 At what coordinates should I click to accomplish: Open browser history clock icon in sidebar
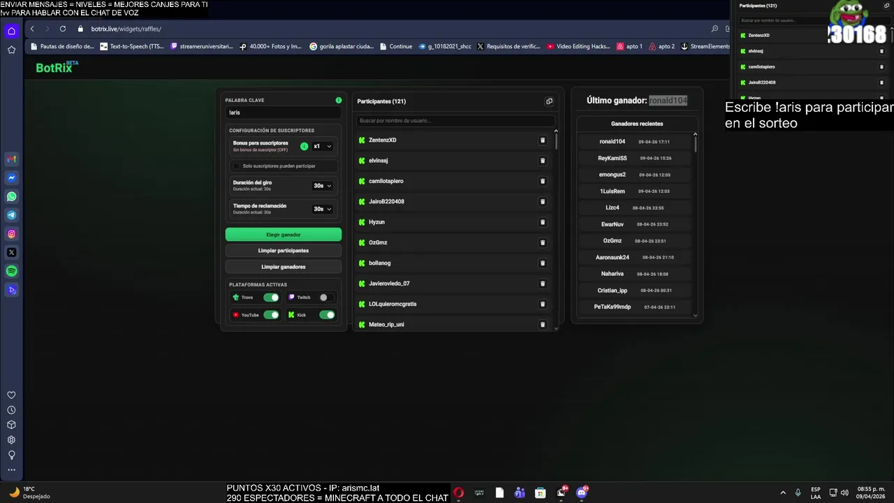coord(11,410)
